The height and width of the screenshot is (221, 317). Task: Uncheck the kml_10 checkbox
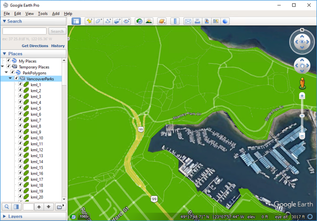pyautogui.click(x=20, y=137)
